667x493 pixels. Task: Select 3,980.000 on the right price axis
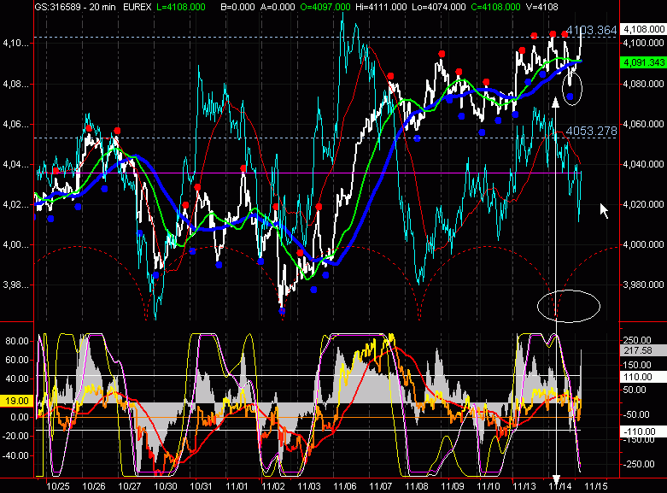click(644, 285)
